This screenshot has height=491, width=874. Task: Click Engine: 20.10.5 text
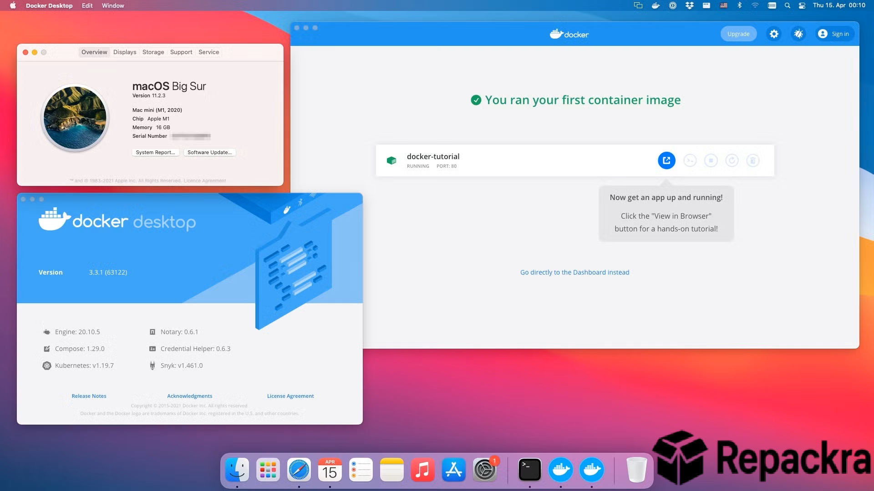click(77, 332)
